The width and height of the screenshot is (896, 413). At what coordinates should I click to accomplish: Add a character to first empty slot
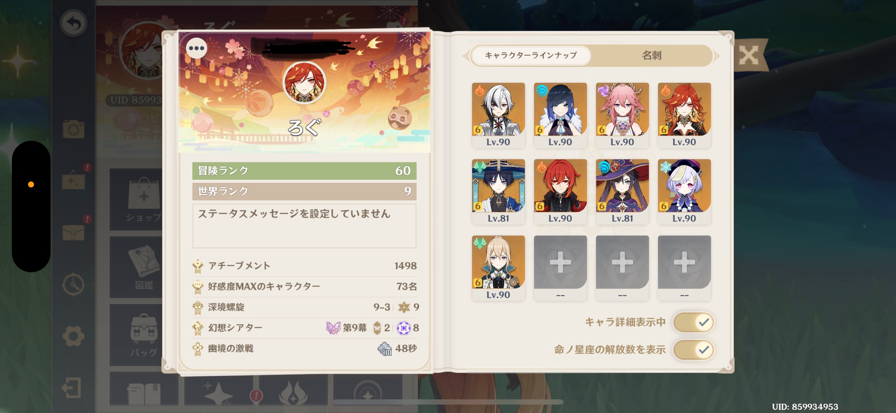[560, 268]
